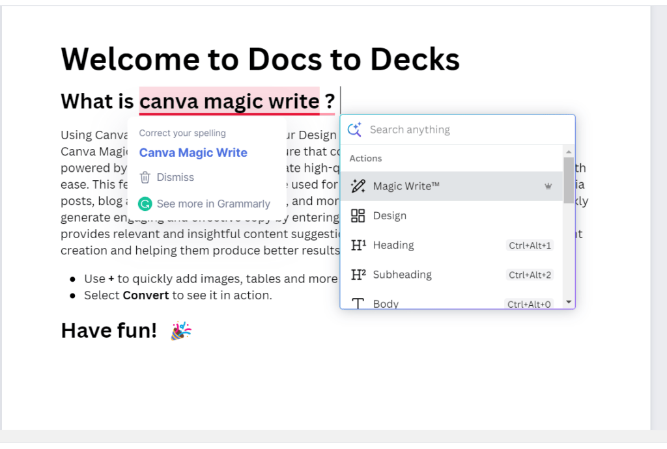Screen dimensions: 667x449
Task: Click the Magic Write wand icon
Action: (x=358, y=186)
